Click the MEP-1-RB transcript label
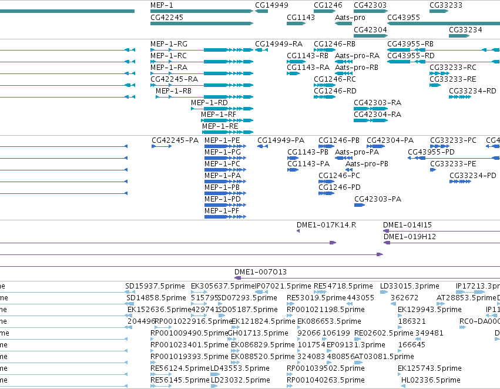Viewport: 500px width, 389px height. click(x=173, y=91)
